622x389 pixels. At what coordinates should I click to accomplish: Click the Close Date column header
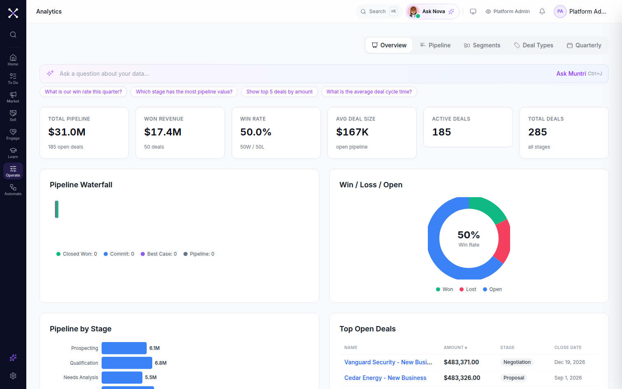[x=568, y=347]
